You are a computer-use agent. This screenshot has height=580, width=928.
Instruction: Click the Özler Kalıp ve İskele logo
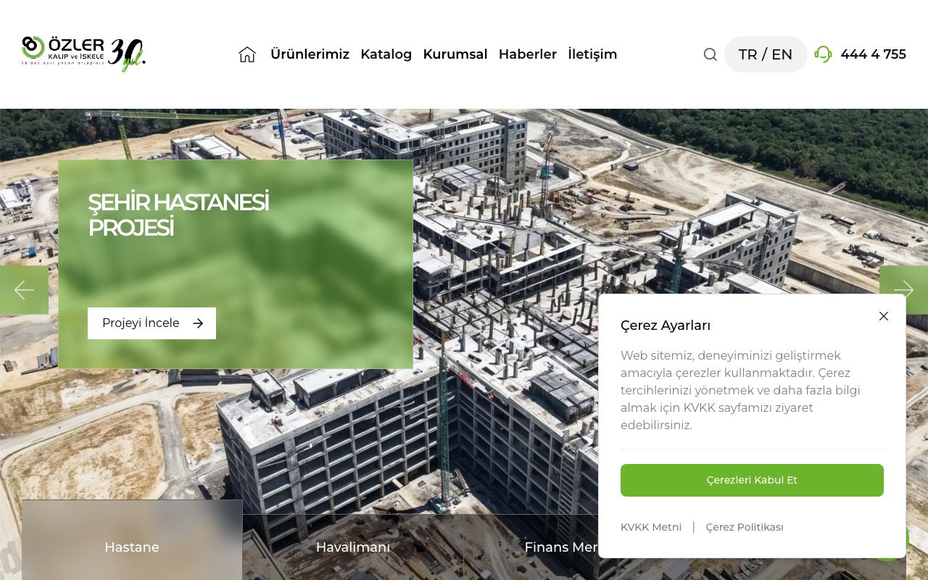(63, 51)
